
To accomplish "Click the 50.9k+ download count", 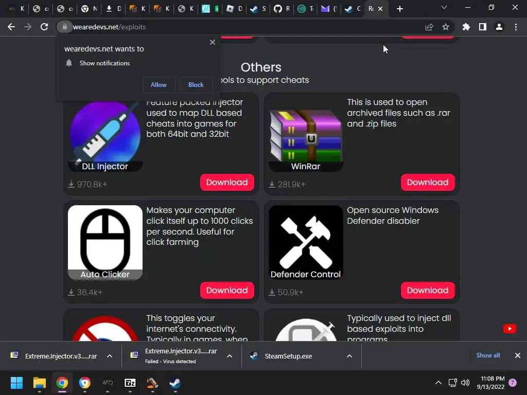I will [286, 293].
